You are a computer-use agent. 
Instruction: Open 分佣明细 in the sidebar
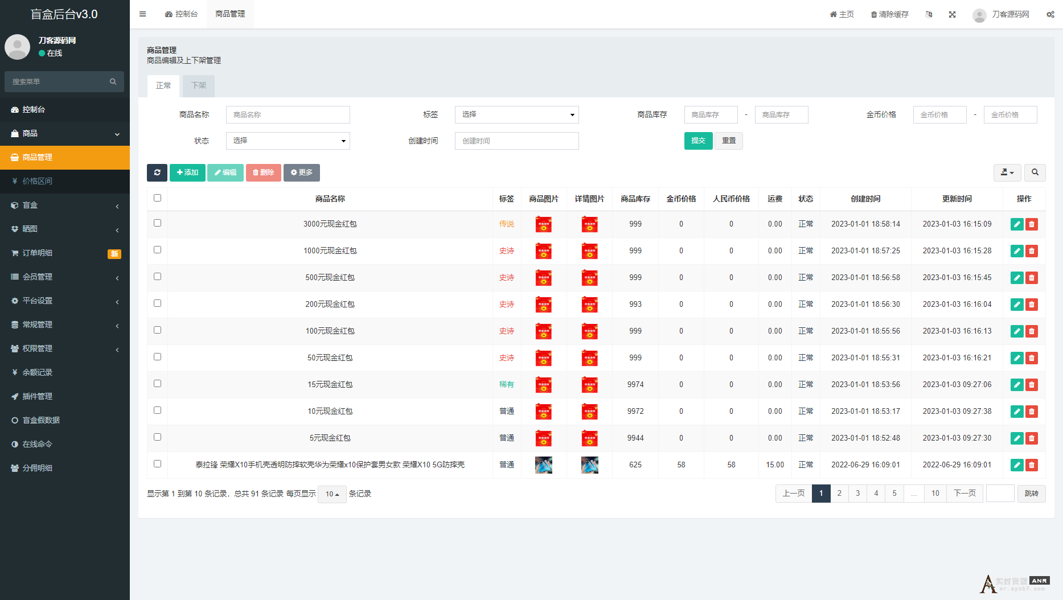pyautogui.click(x=65, y=468)
